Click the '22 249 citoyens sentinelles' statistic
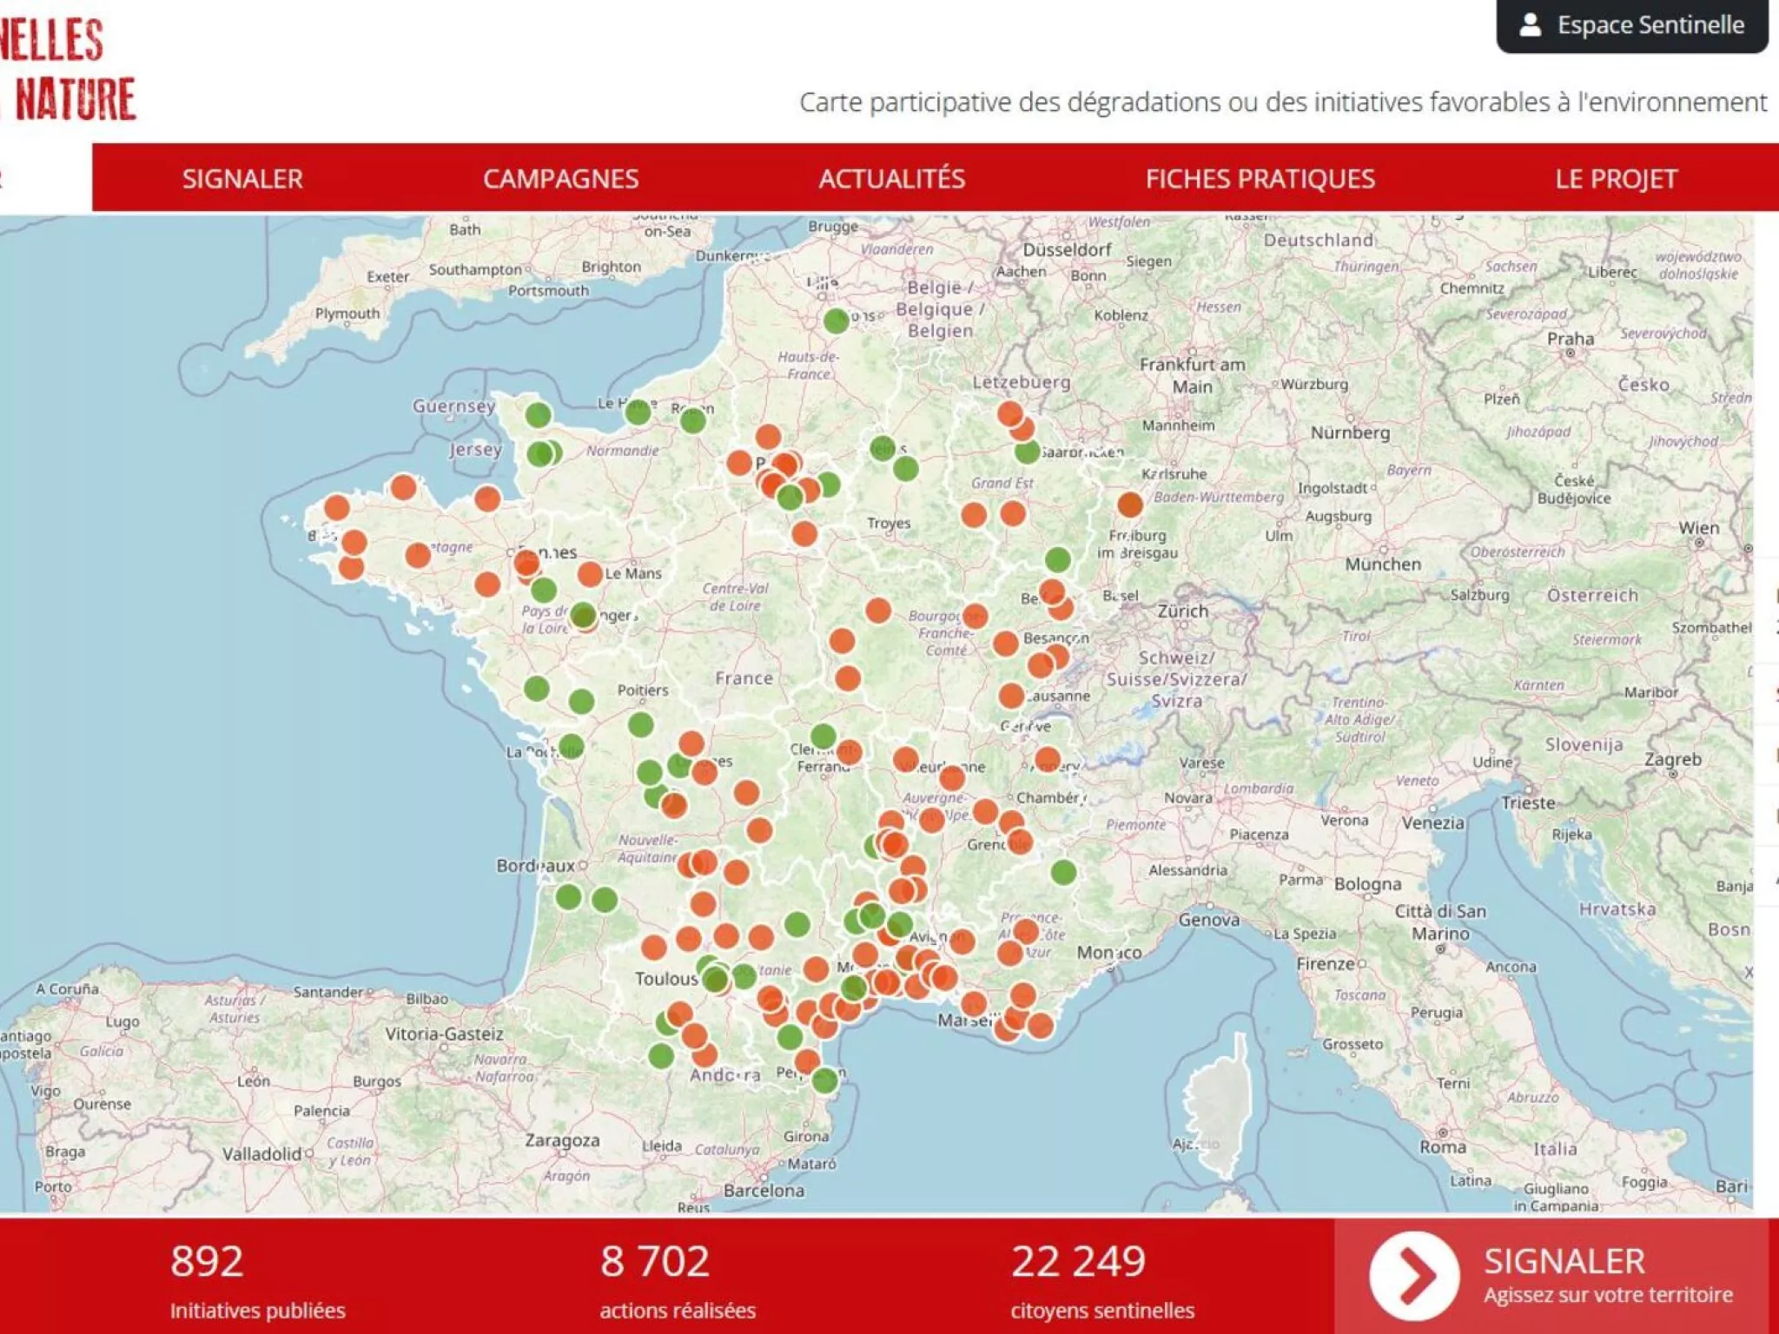 (x=1102, y=1281)
